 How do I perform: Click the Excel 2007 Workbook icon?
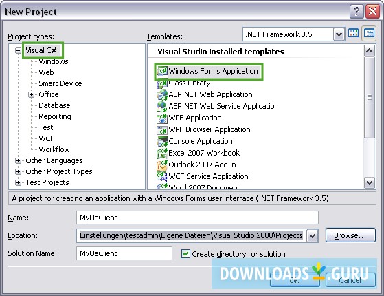(x=162, y=153)
